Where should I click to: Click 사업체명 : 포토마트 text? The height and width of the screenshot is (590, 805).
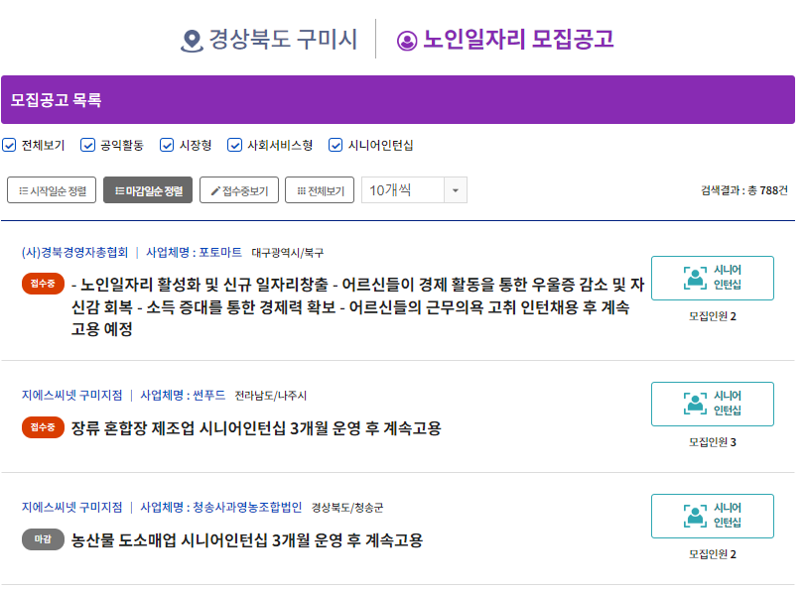[194, 253]
